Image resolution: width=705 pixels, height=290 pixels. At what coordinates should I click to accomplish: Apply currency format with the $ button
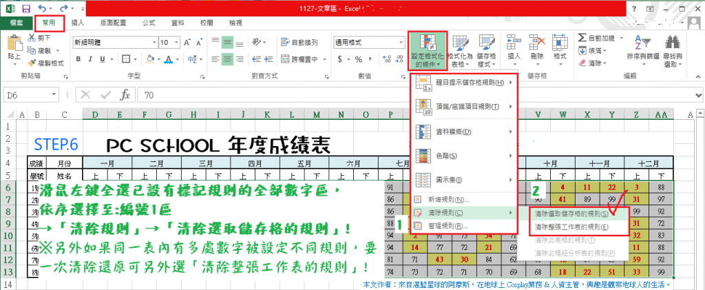click(x=340, y=59)
